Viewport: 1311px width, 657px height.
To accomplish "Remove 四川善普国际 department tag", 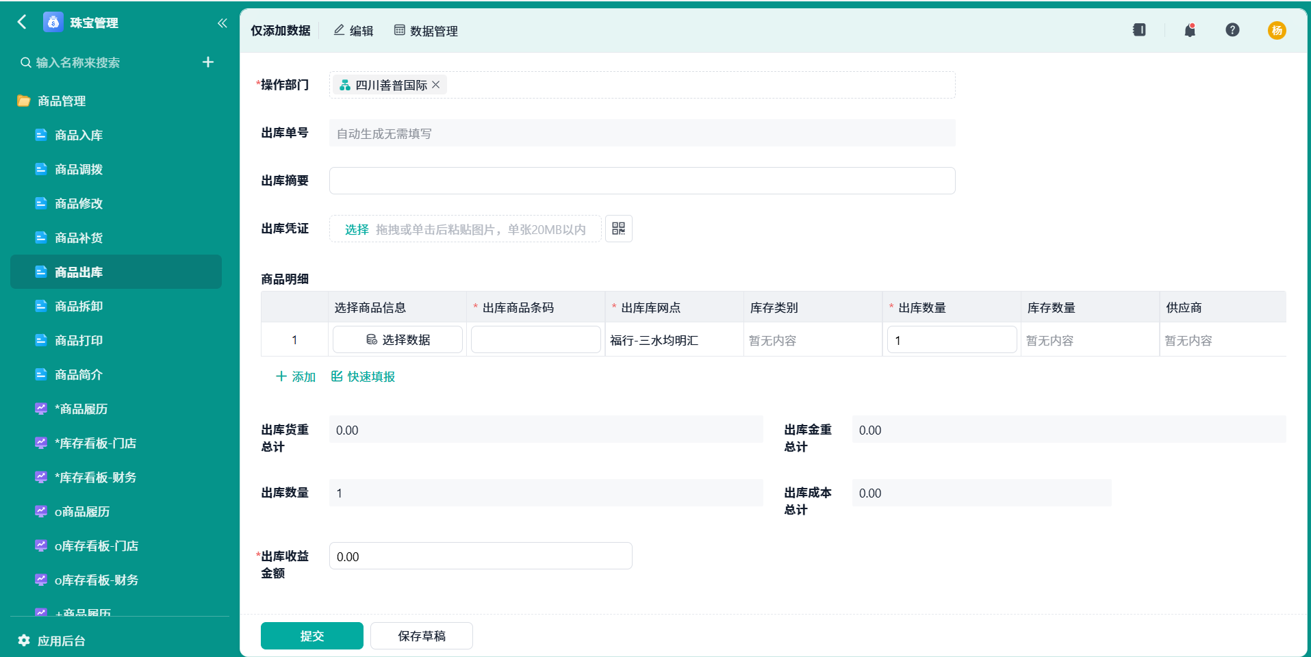I will [436, 85].
